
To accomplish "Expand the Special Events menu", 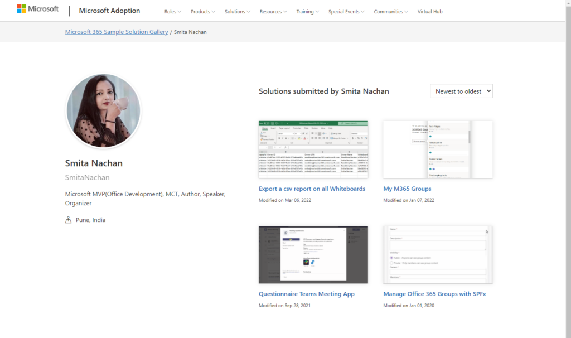I will 346,11.
